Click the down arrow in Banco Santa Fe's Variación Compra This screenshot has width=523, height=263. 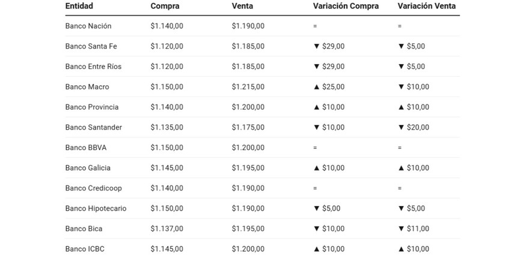pos(317,46)
